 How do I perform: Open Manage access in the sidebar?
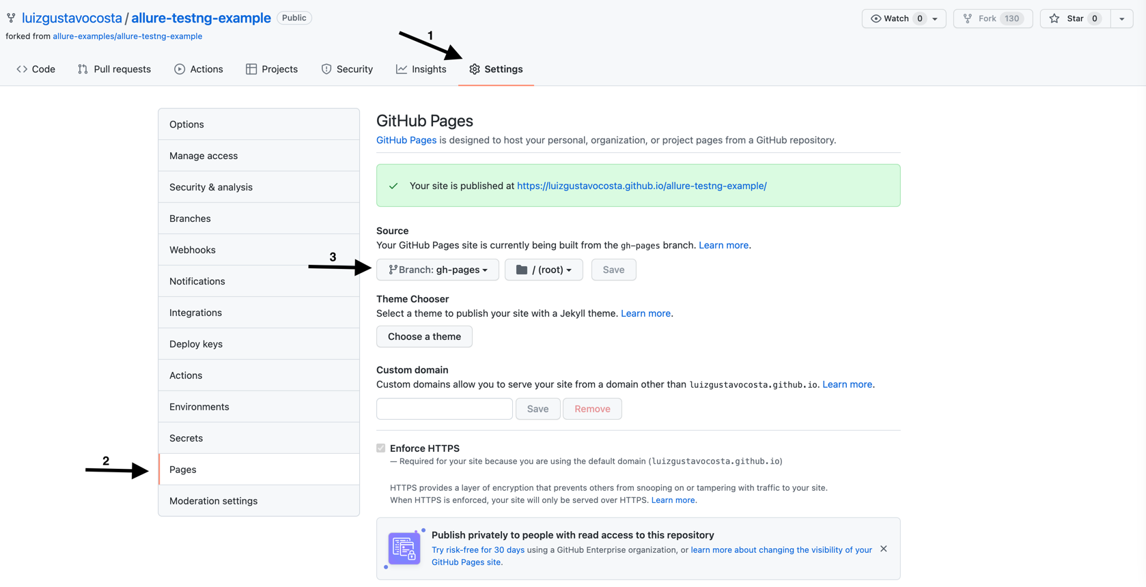click(x=259, y=156)
